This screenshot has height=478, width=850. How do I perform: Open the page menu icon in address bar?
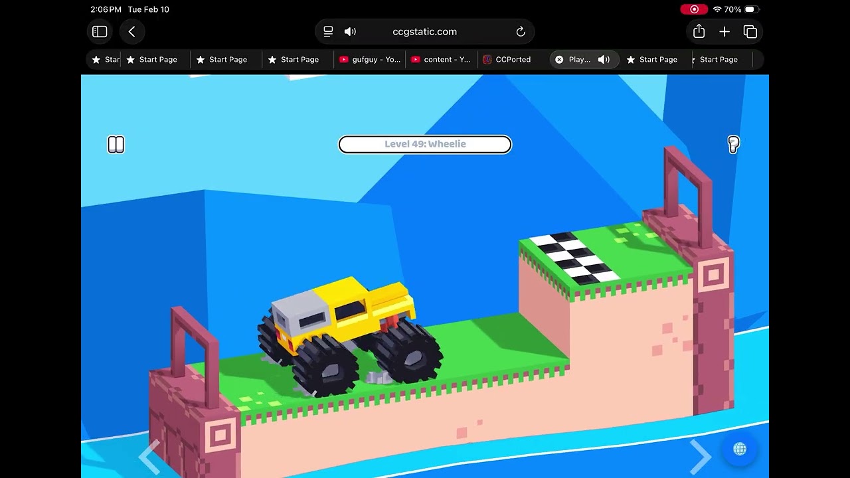[x=328, y=31]
